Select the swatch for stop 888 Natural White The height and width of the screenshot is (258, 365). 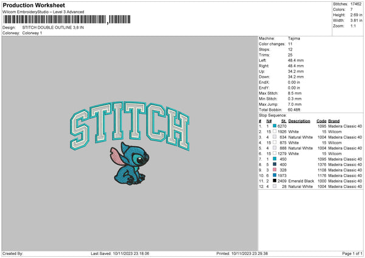click(x=275, y=148)
